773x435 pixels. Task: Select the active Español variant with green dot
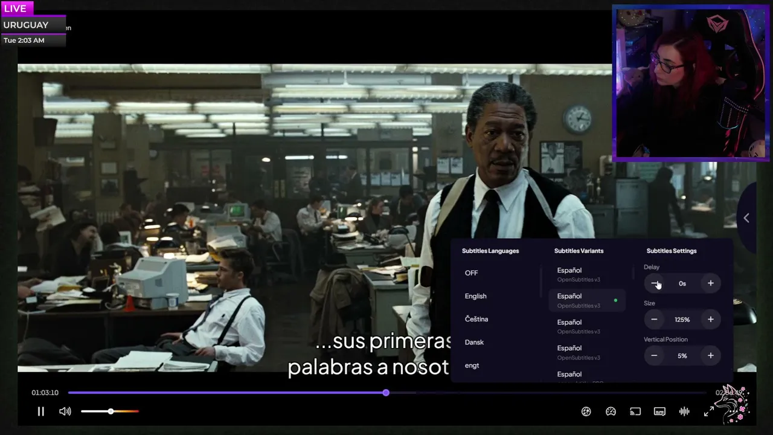pyautogui.click(x=587, y=300)
